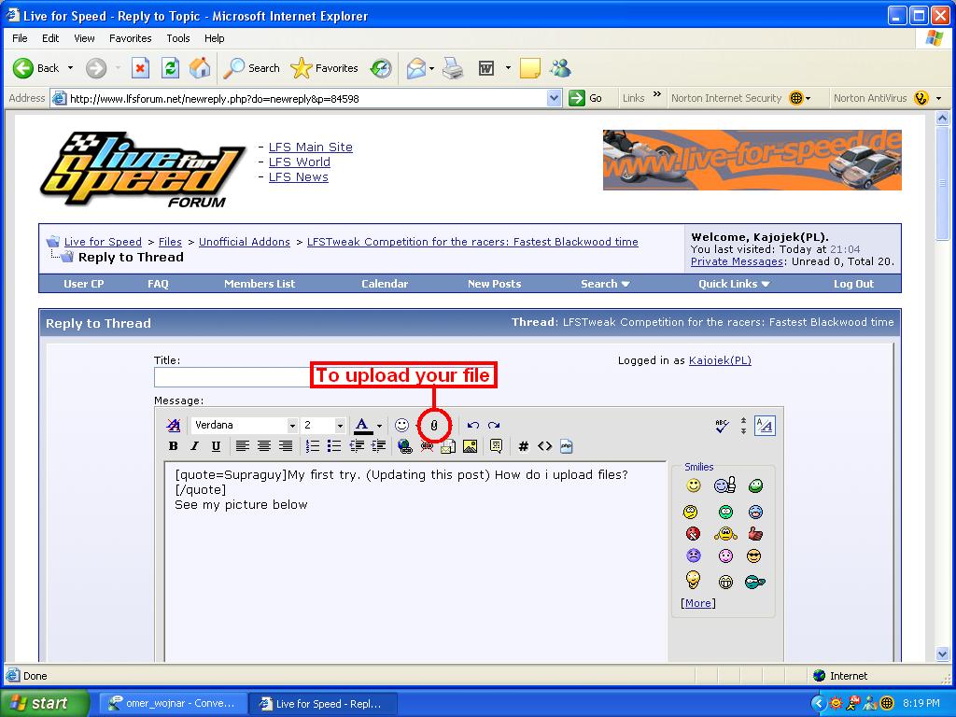Expand the Quick Links menu
The width and height of the screenshot is (956, 717).
coord(734,284)
